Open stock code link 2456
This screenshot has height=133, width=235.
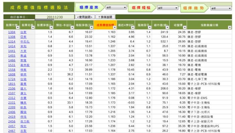click(x=12, y=121)
